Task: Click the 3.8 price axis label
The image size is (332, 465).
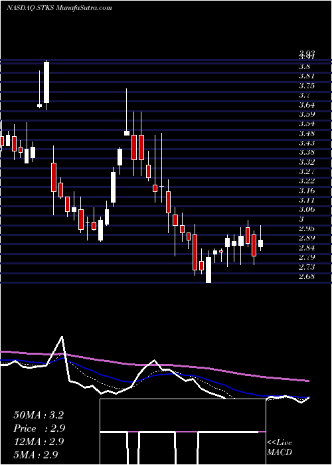Action: tap(305, 66)
